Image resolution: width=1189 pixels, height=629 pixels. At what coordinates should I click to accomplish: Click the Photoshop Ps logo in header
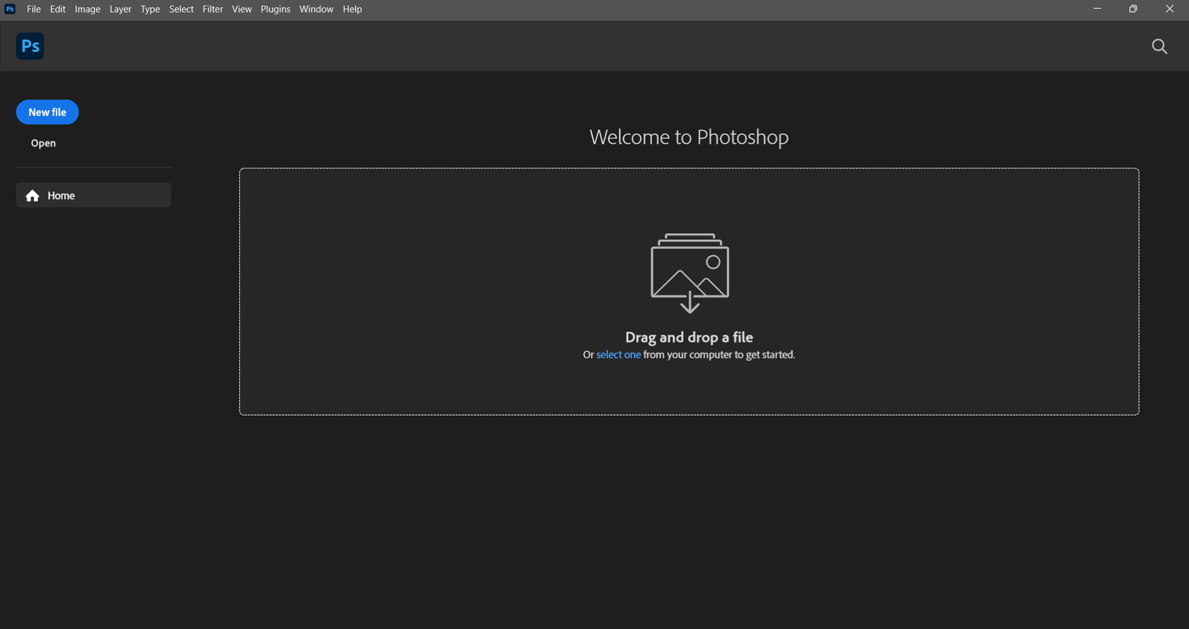[x=30, y=46]
